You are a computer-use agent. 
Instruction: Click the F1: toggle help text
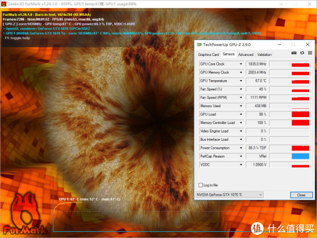coord(17,38)
